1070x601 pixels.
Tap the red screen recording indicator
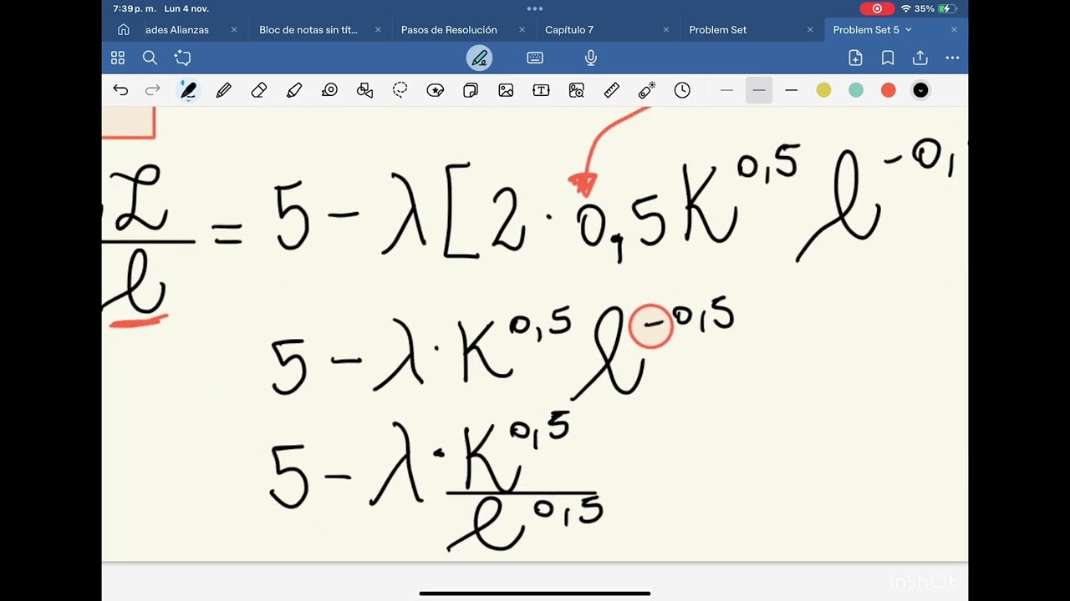[x=877, y=8]
